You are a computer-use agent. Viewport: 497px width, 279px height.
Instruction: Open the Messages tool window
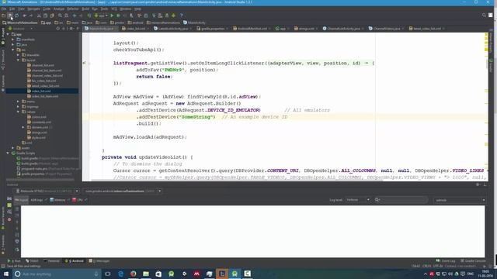(99, 261)
